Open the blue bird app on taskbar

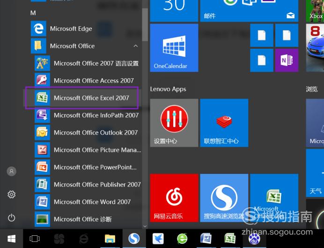pyautogui.click(x=158, y=239)
